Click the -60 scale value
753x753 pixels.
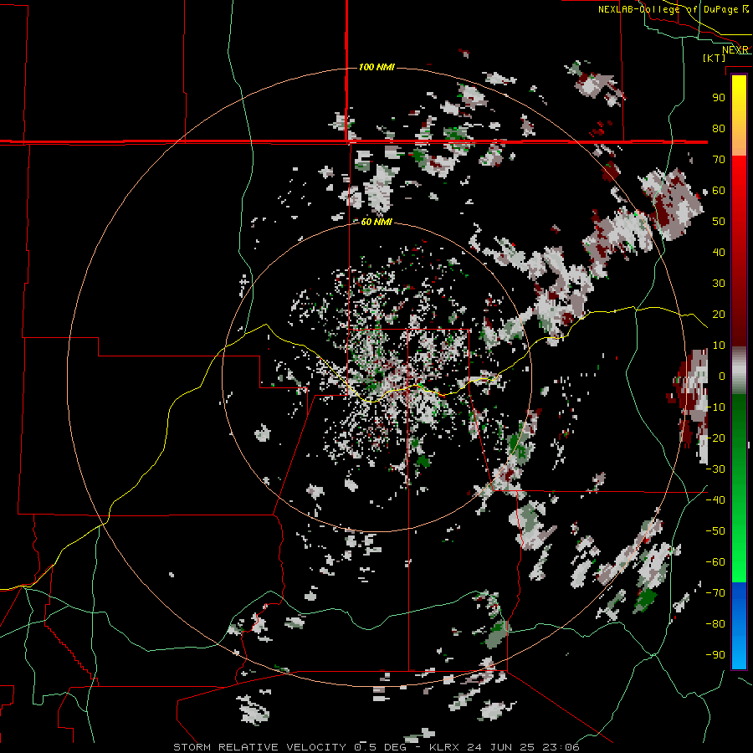point(715,562)
